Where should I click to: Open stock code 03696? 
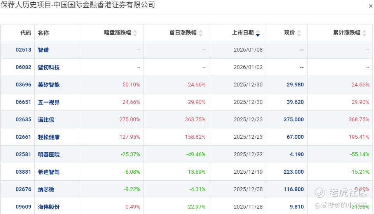(23, 85)
